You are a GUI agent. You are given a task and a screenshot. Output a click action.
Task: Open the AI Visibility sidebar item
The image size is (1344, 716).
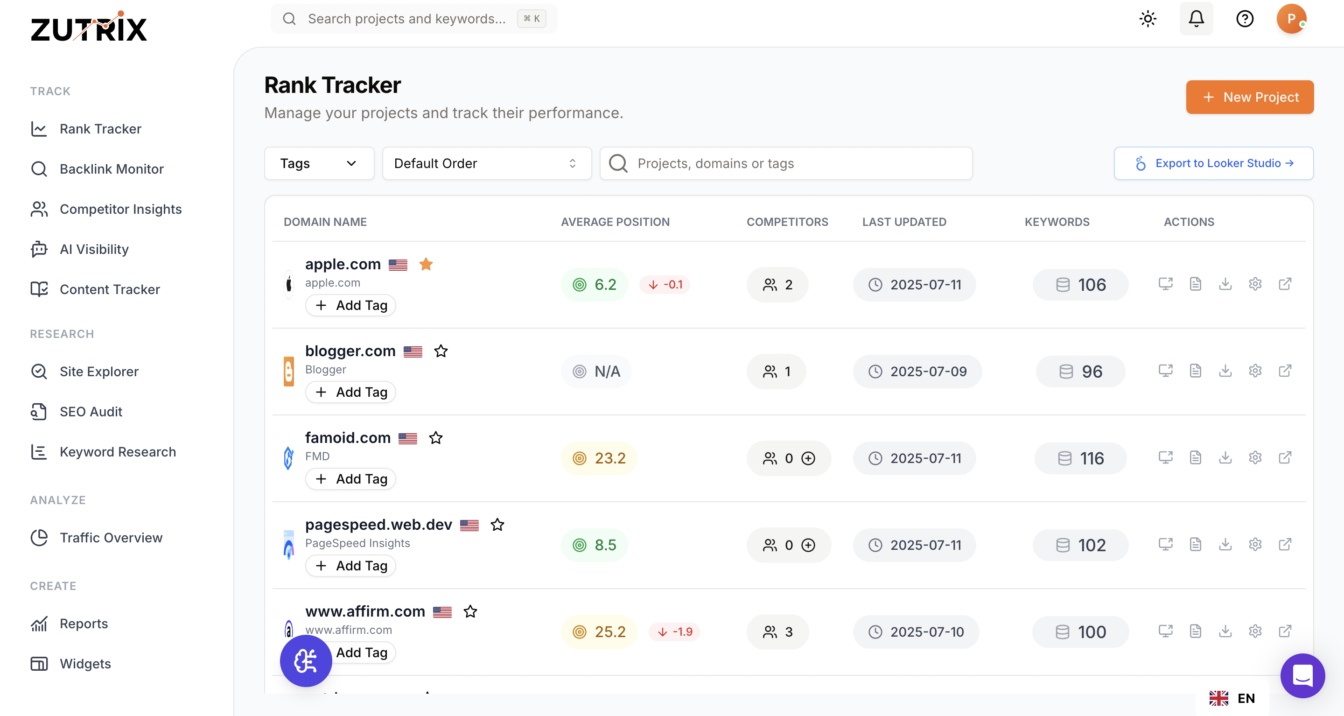pyautogui.click(x=94, y=249)
